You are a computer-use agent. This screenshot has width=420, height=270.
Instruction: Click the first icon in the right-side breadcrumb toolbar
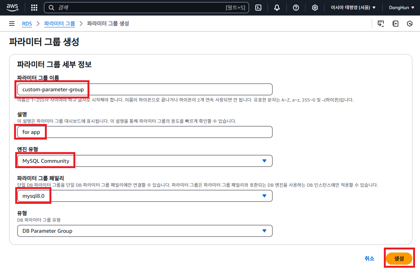381,24
